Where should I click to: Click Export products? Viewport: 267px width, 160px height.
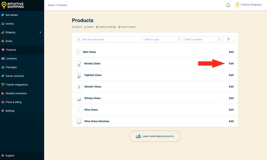(77, 27)
